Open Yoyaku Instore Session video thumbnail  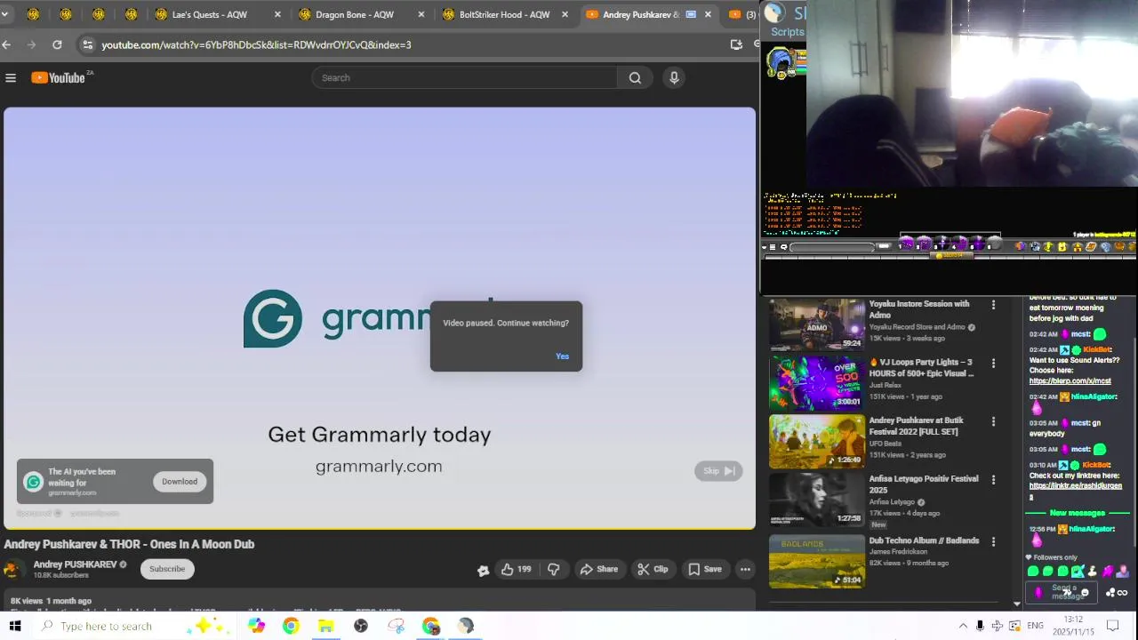click(x=816, y=324)
